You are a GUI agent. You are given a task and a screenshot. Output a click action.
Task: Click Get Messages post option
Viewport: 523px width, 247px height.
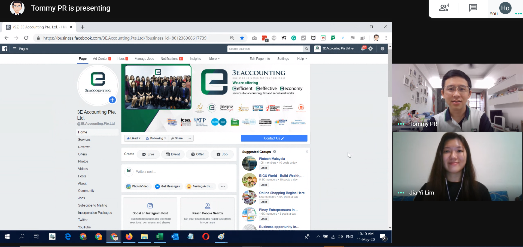168,186
